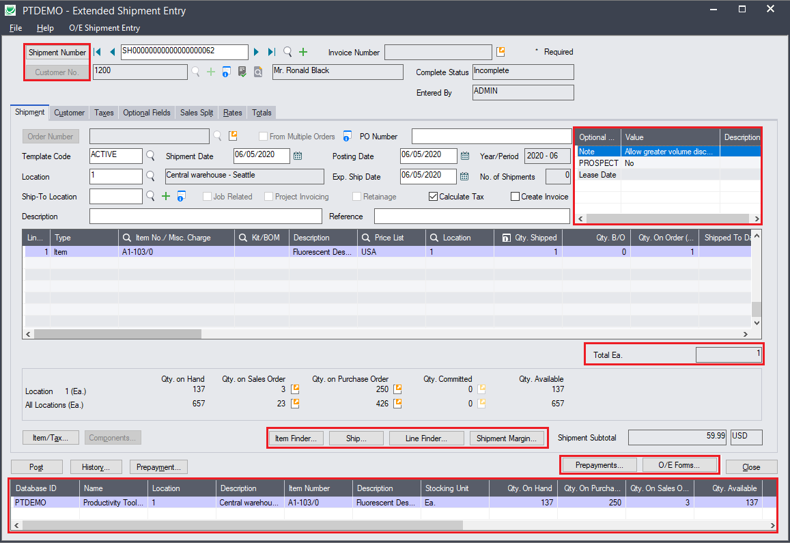Open the Location finder magnifier
Image resolution: width=790 pixels, height=543 pixels.
tap(150, 176)
